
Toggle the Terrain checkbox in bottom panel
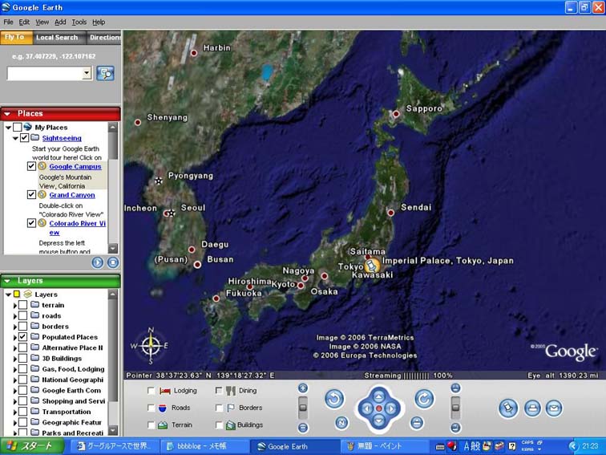(151, 425)
